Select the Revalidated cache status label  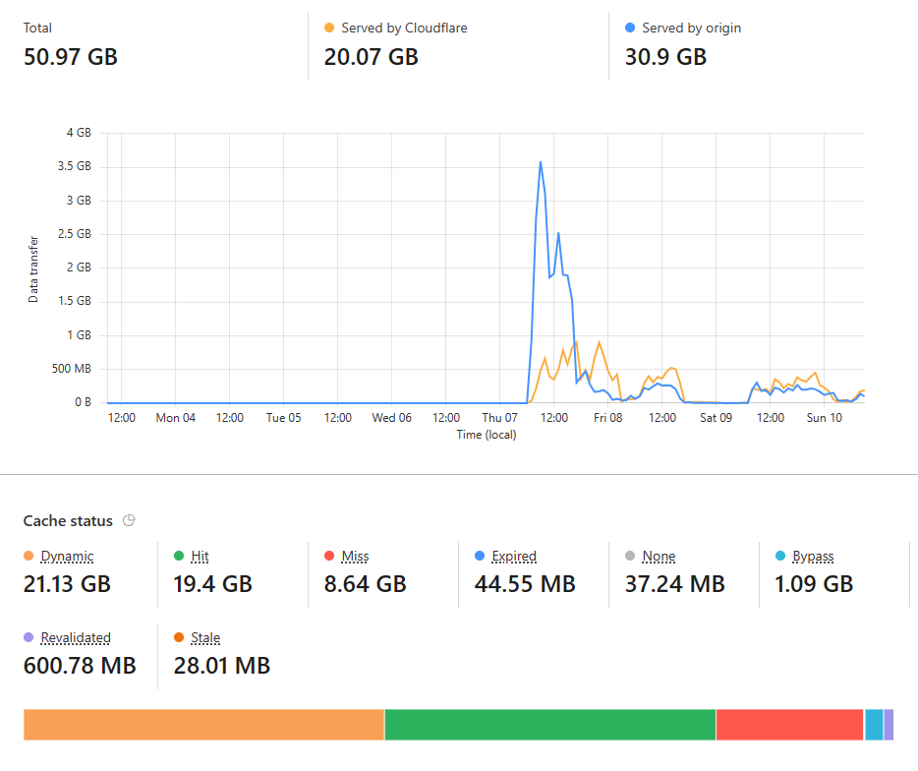point(76,637)
